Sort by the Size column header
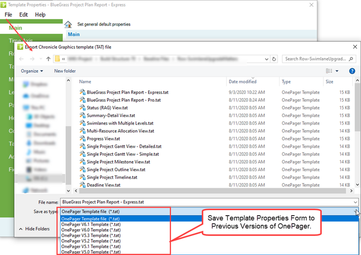The height and width of the screenshot is (255, 361). [329, 82]
